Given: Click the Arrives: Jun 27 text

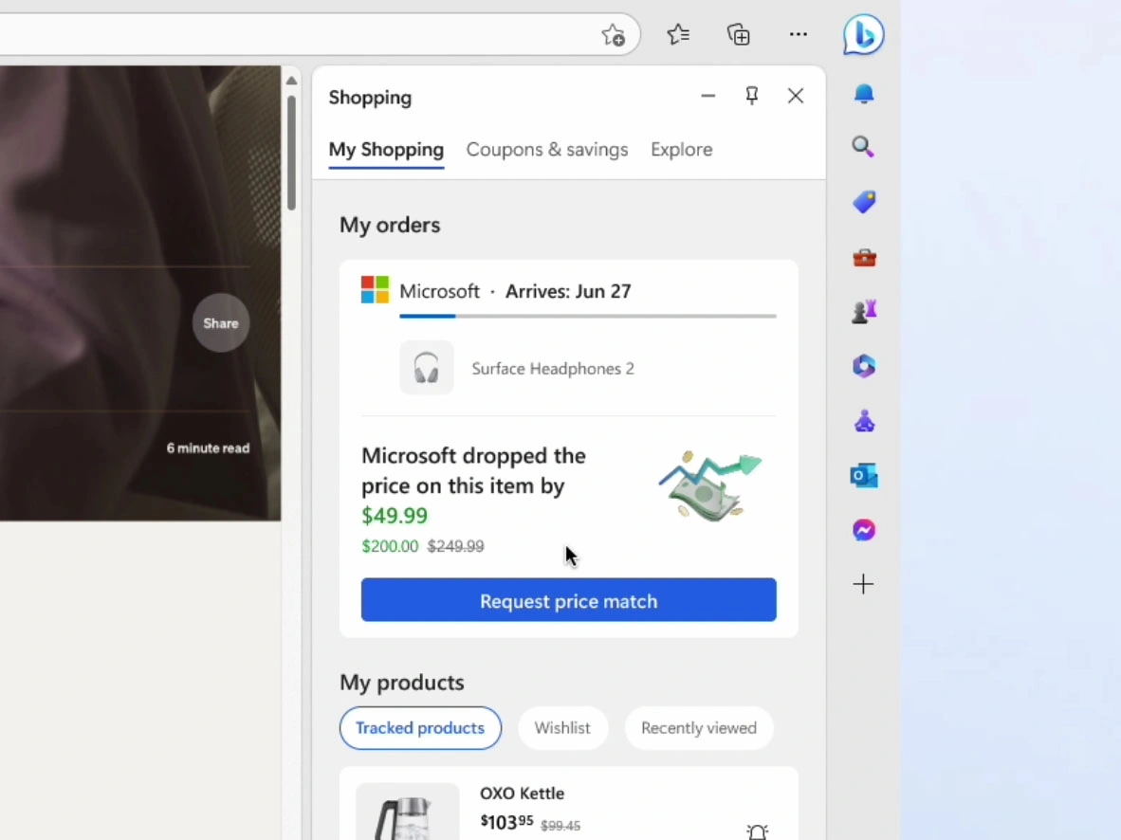Looking at the screenshot, I should coord(568,291).
